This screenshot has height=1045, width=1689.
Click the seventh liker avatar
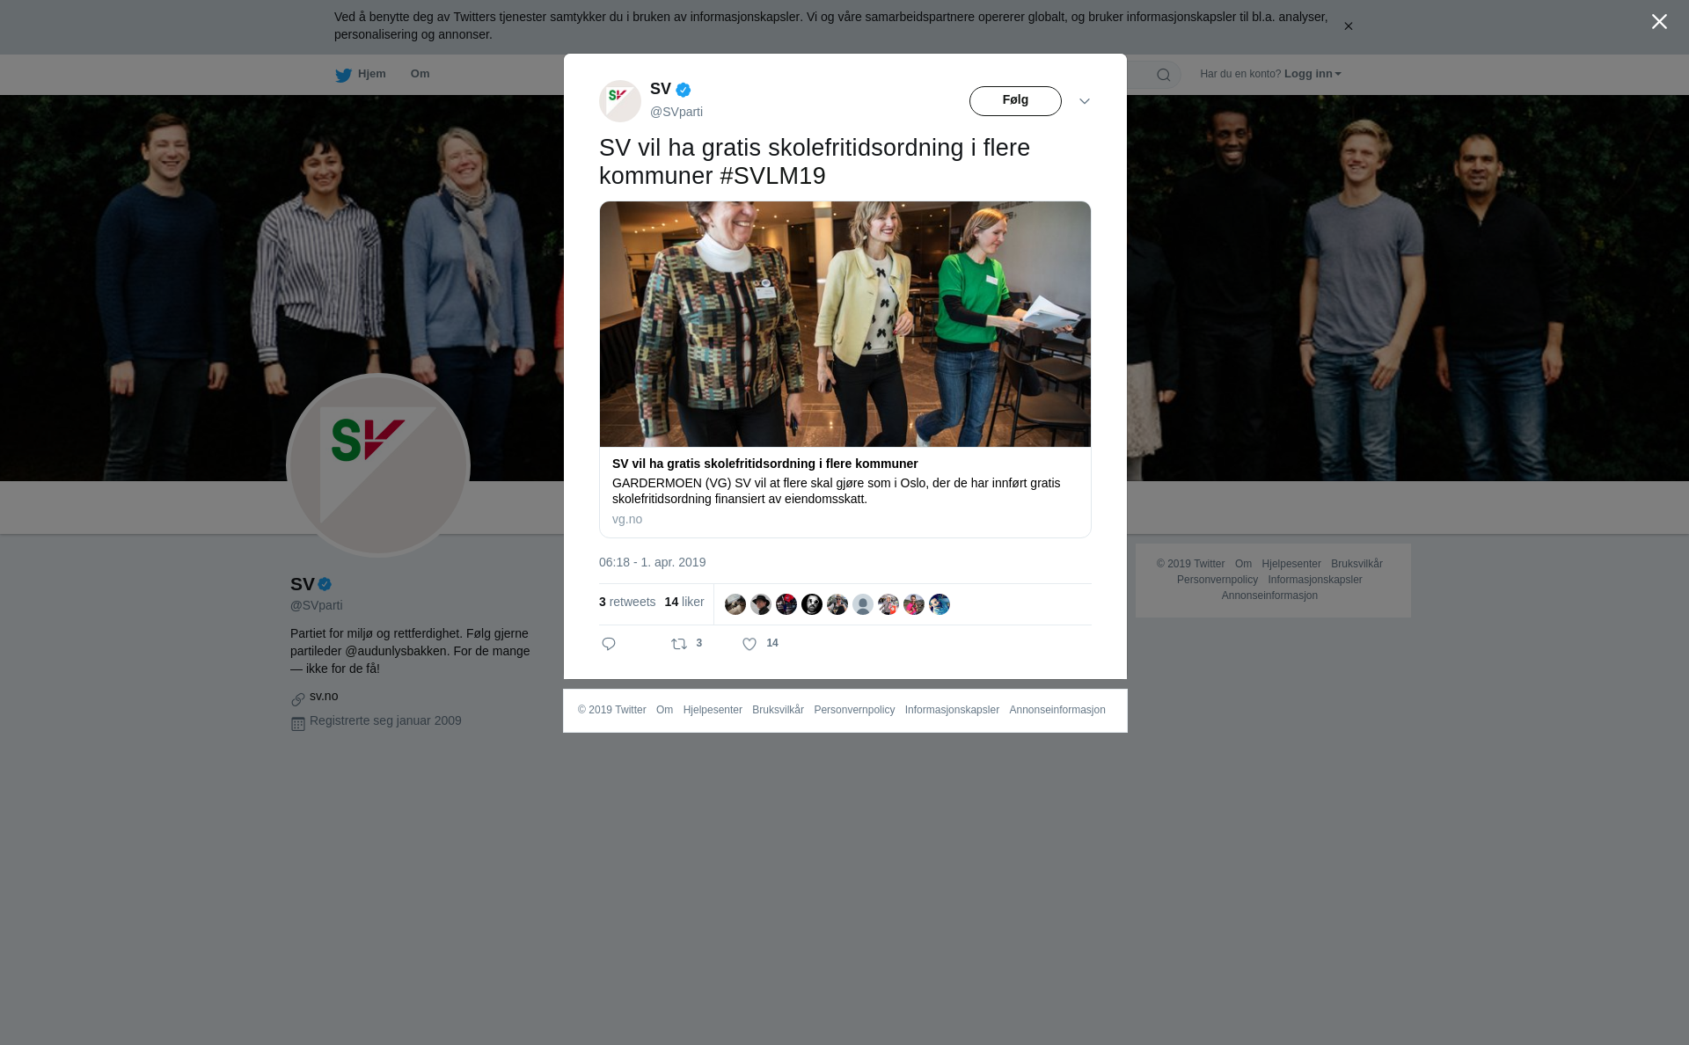pos(888,604)
